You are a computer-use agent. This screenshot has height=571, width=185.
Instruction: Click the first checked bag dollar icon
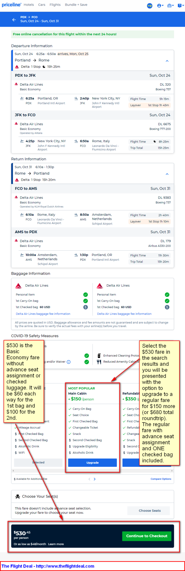point(86,307)
